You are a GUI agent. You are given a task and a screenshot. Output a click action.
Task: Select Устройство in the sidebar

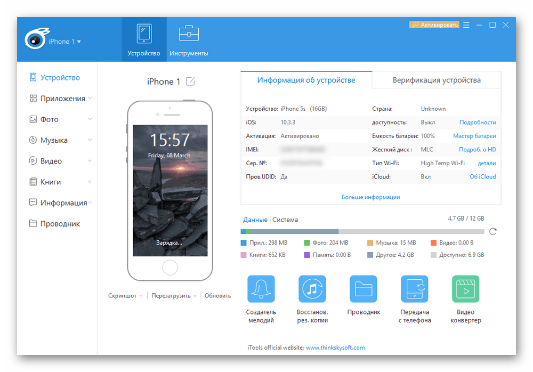(55, 77)
